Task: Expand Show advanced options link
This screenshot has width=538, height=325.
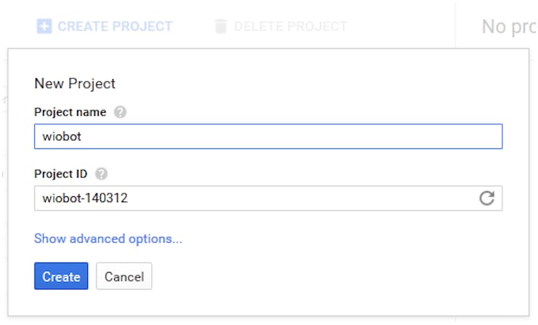Action: pos(108,238)
